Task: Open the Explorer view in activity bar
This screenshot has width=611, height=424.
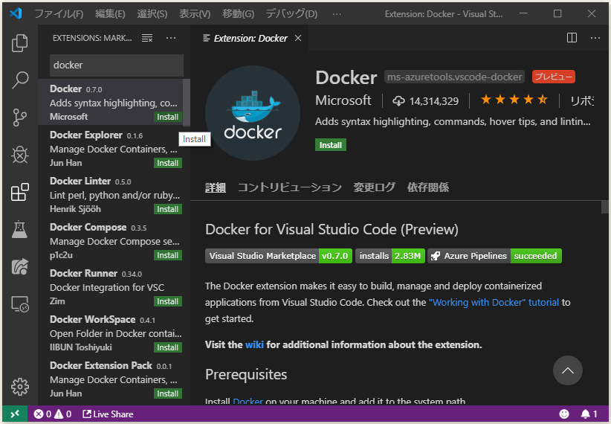Action: click(x=19, y=43)
